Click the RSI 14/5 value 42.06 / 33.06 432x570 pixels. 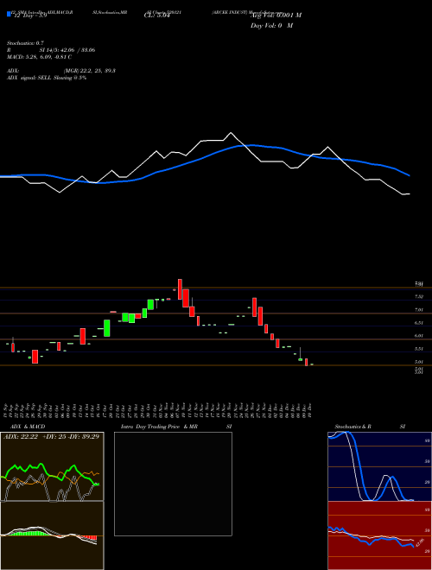(77, 50)
